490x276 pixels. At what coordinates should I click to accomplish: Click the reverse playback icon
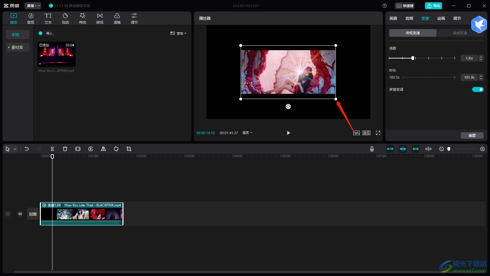(91, 149)
